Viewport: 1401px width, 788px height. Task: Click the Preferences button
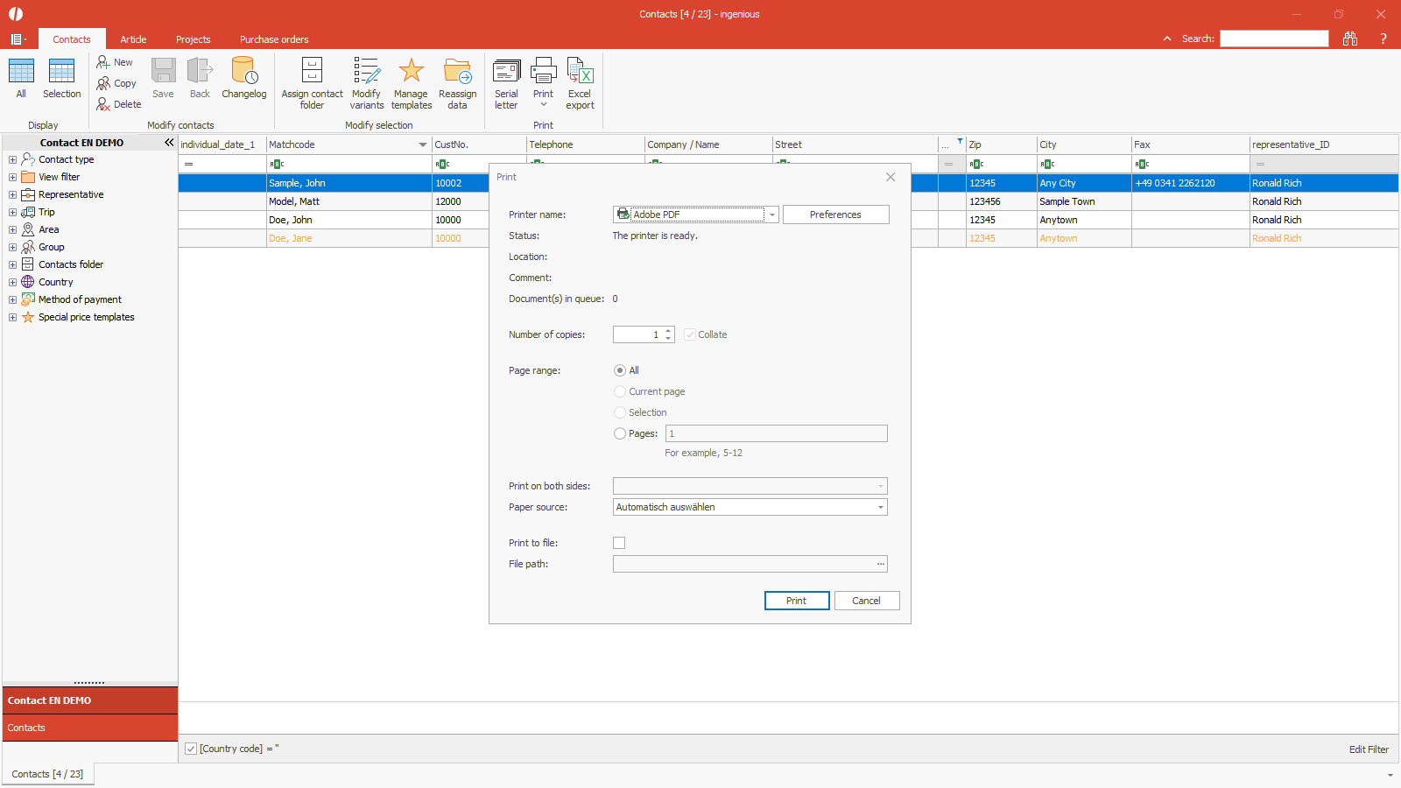[x=835, y=215]
